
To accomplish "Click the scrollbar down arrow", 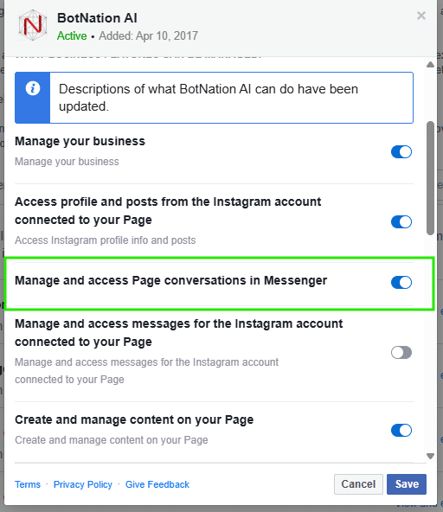I will pos(430,456).
